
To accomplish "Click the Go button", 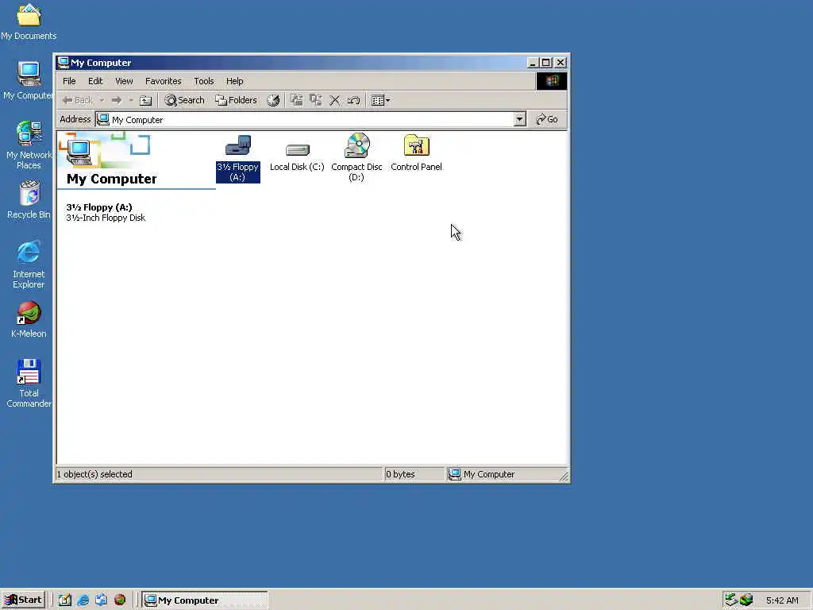I will click(547, 119).
